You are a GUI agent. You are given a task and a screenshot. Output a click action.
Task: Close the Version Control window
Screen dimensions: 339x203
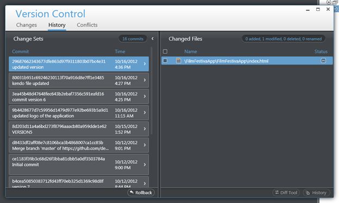tap(328, 9)
